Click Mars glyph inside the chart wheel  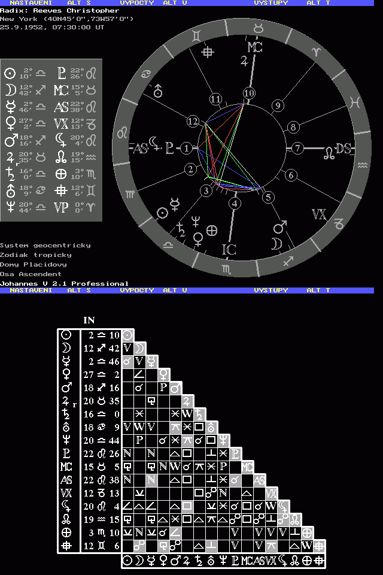(280, 228)
